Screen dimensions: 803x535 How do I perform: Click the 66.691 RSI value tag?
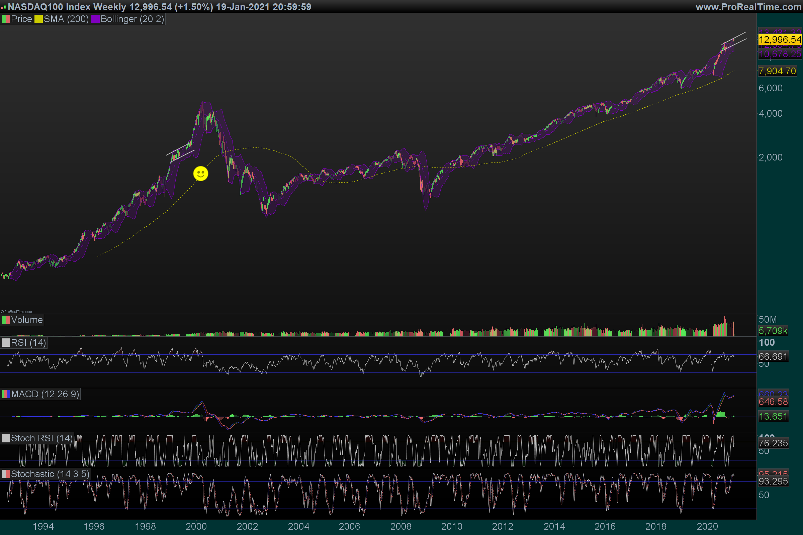pyautogui.click(x=773, y=356)
